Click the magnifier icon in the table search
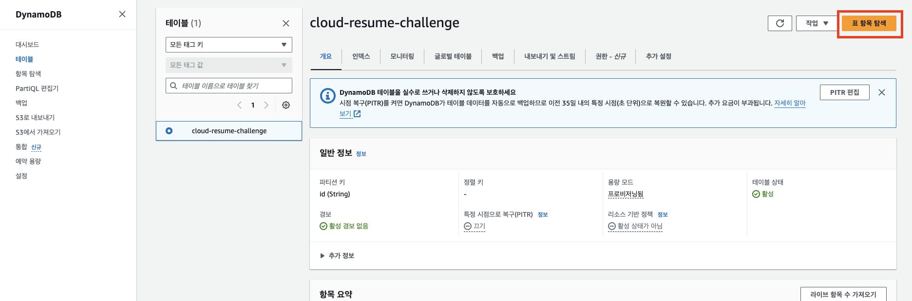This screenshot has width=912, height=301. [173, 86]
